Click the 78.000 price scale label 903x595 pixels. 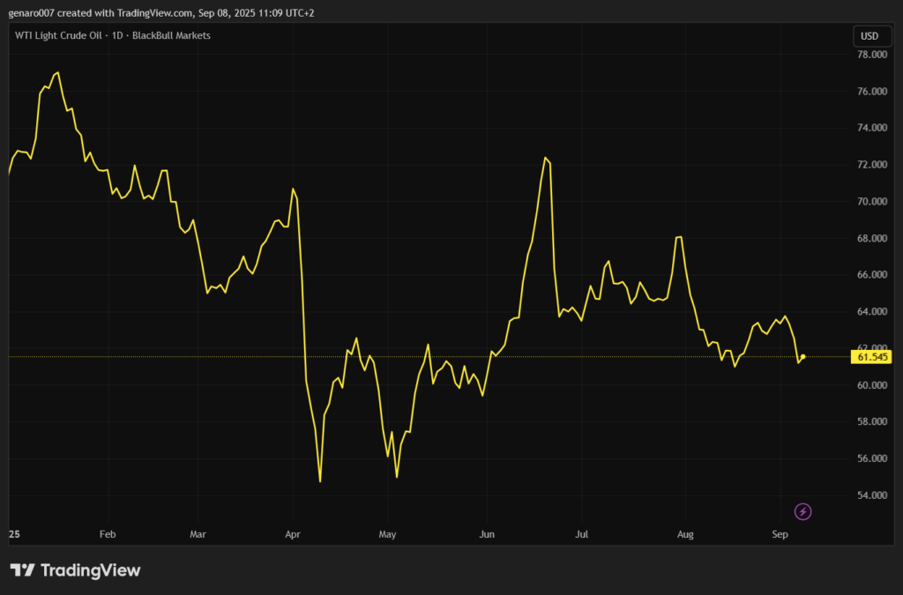coord(871,55)
